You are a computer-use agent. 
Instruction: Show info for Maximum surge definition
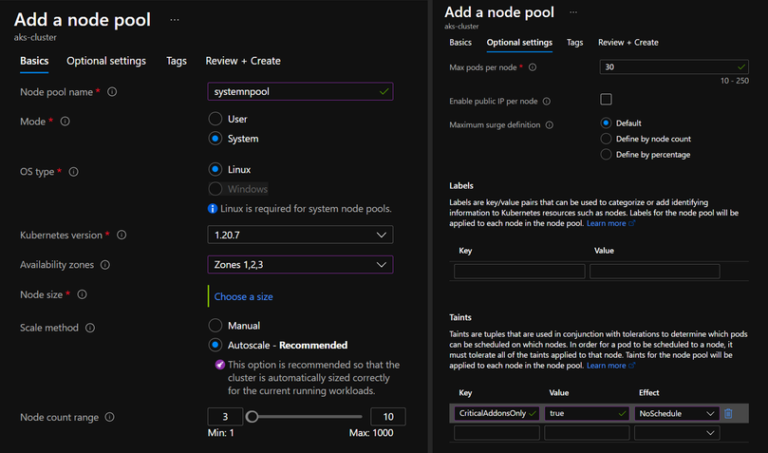coord(550,125)
